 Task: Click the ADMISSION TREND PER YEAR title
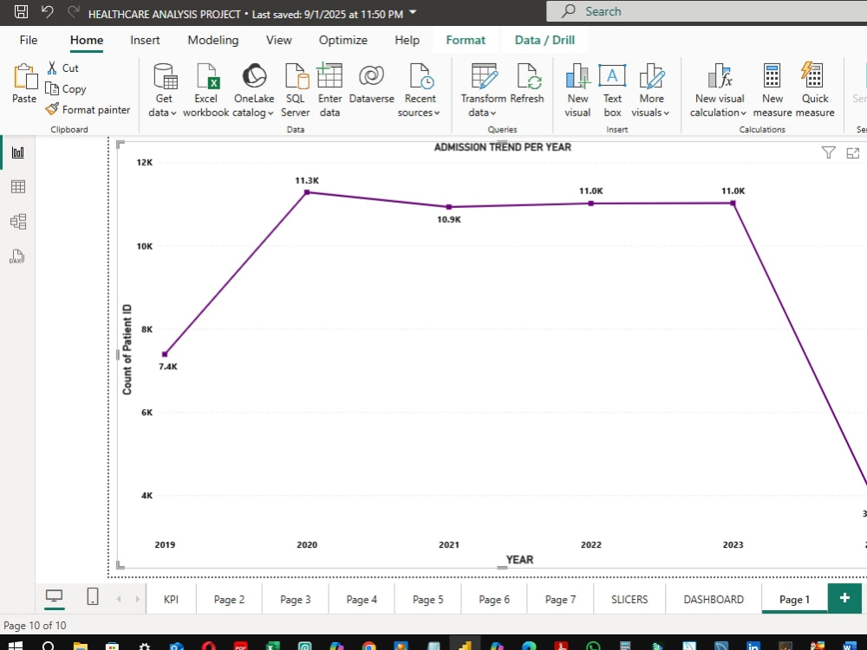click(x=502, y=147)
